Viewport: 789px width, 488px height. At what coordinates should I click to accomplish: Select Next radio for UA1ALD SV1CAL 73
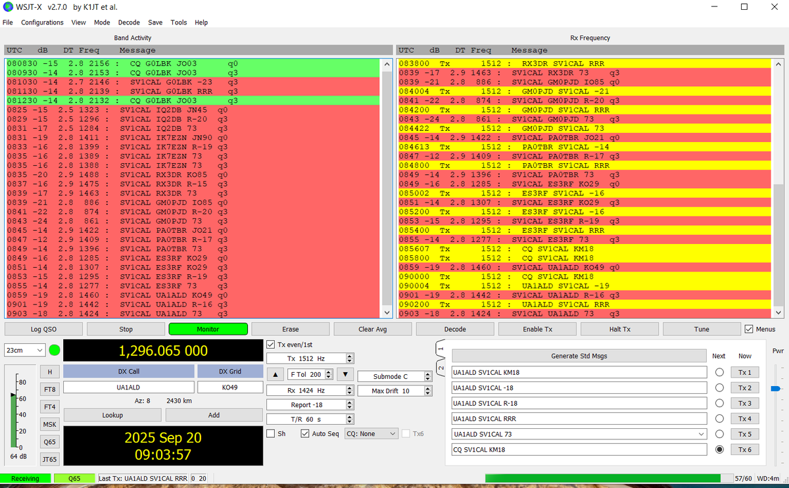tap(719, 434)
